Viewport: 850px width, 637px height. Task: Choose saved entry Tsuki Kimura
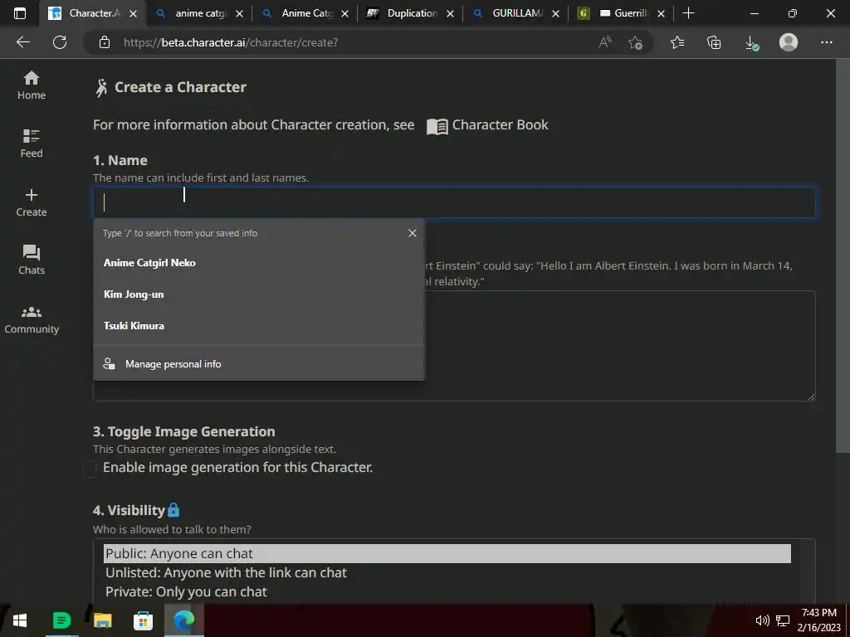(x=259, y=325)
